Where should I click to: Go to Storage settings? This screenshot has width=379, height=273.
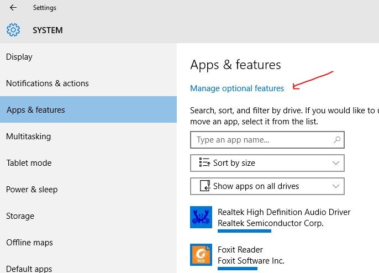coord(88,216)
